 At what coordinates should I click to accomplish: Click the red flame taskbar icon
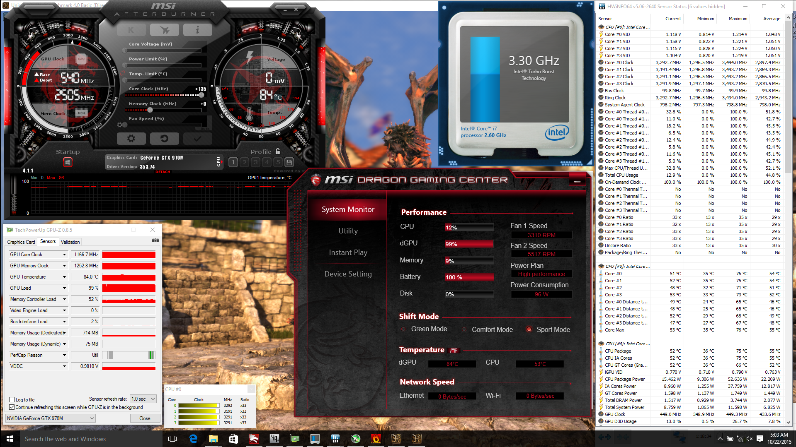(x=376, y=439)
